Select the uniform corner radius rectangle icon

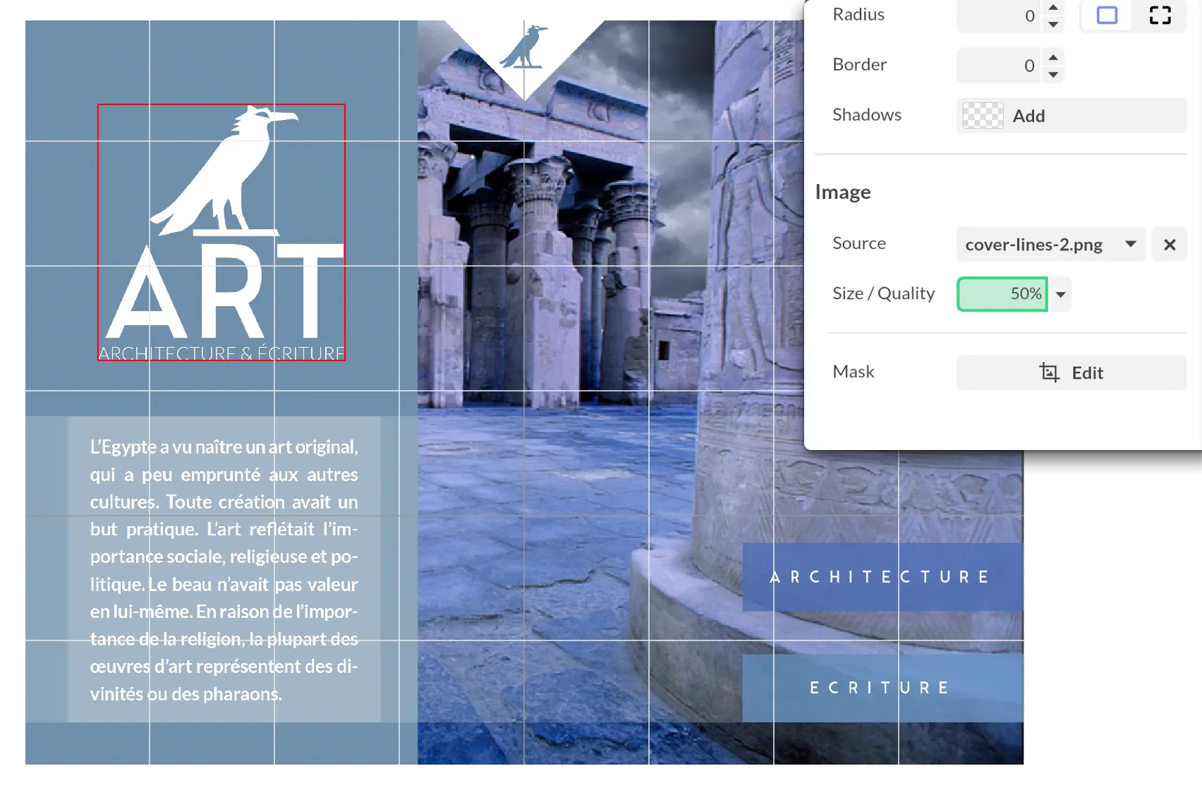pos(1107,15)
